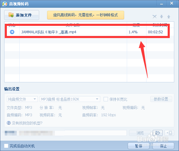Select the JAMMALA乐队《和平》_高清.mp4 file row
The image size is (179, 151).
(89, 32)
